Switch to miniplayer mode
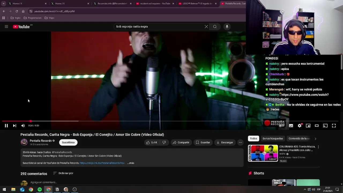343x193 pixels. pyautogui.click(x=308, y=125)
